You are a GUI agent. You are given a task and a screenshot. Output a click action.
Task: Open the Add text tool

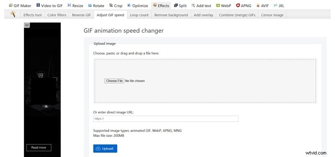[x=201, y=5]
